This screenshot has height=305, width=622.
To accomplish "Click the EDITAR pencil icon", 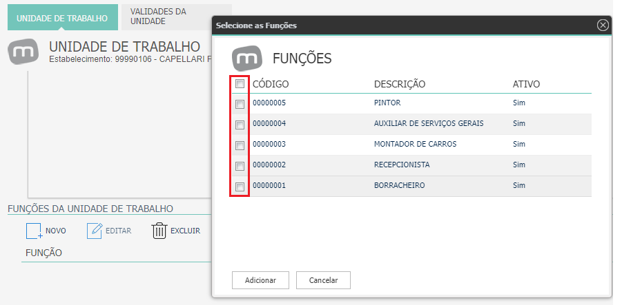I will point(95,231).
